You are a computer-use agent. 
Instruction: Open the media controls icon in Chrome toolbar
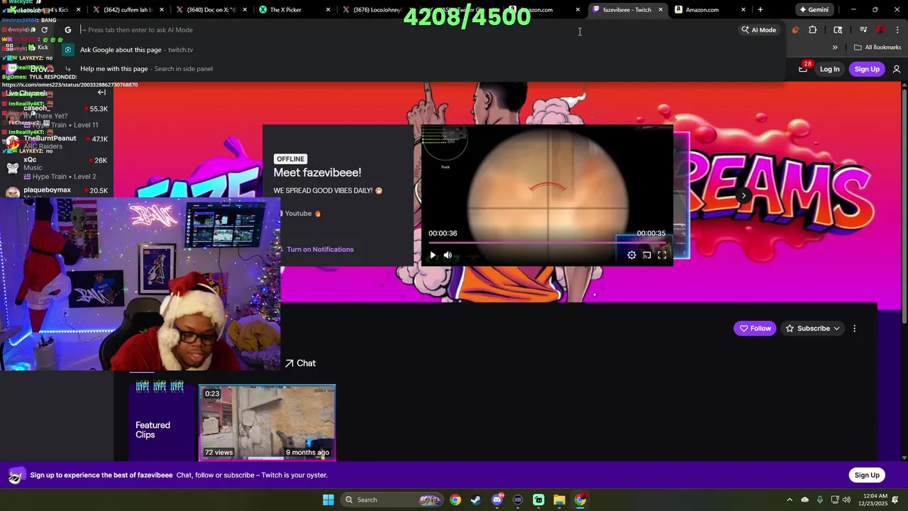click(863, 30)
